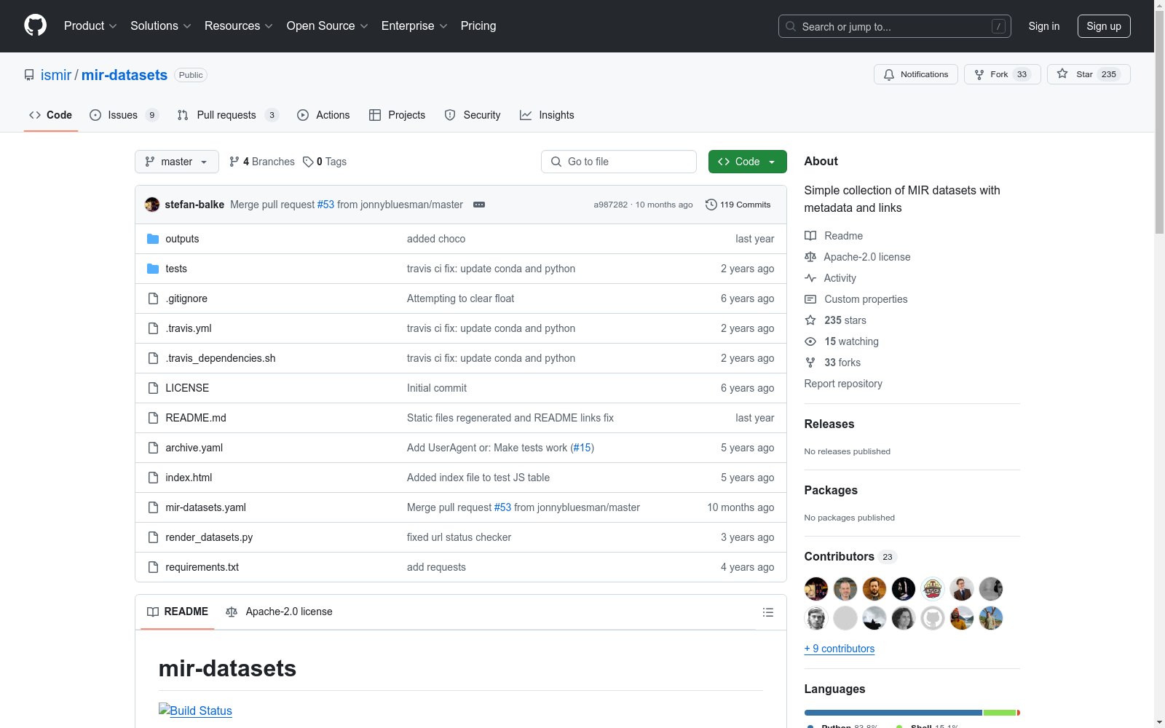Open the Security tab
The height and width of the screenshot is (728, 1165).
(473, 115)
